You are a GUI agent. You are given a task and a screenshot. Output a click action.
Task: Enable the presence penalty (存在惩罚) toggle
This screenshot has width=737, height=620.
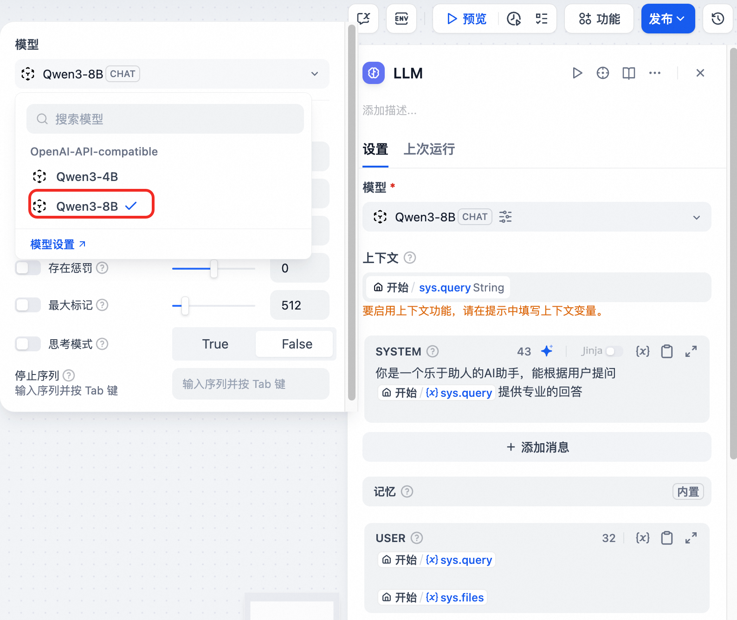[28, 268]
